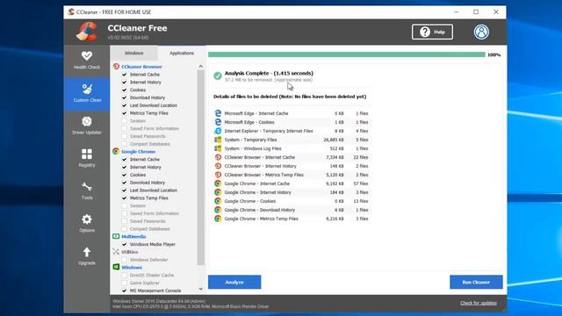Open the Registry cleaner section
Viewport: 562px width, 316px height.
coord(87,158)
